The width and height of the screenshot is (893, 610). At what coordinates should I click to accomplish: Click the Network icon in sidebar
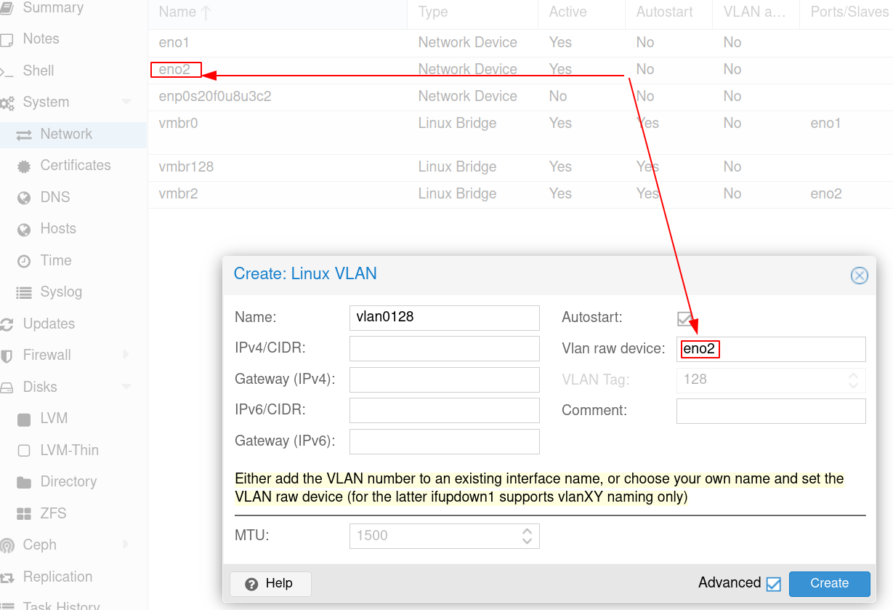click(x=24, y=135)
